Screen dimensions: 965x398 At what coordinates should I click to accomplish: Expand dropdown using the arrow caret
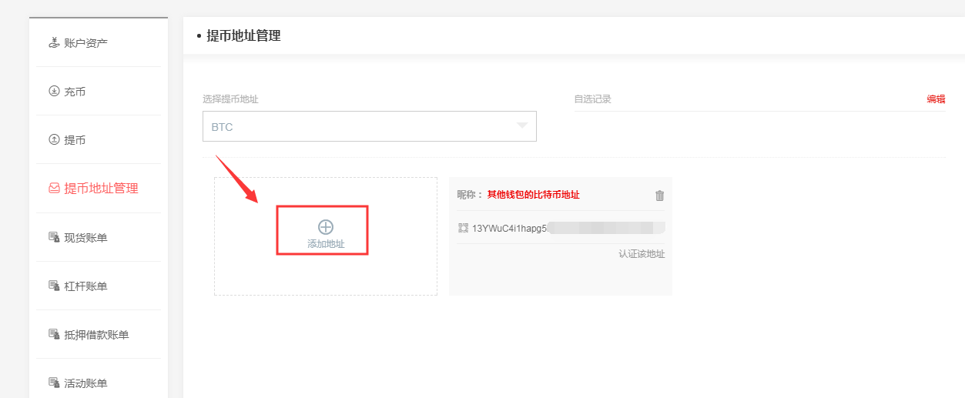point(521,125)
